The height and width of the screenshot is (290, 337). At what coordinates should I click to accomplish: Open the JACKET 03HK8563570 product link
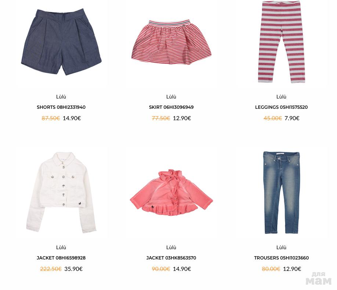coord(171,258)
